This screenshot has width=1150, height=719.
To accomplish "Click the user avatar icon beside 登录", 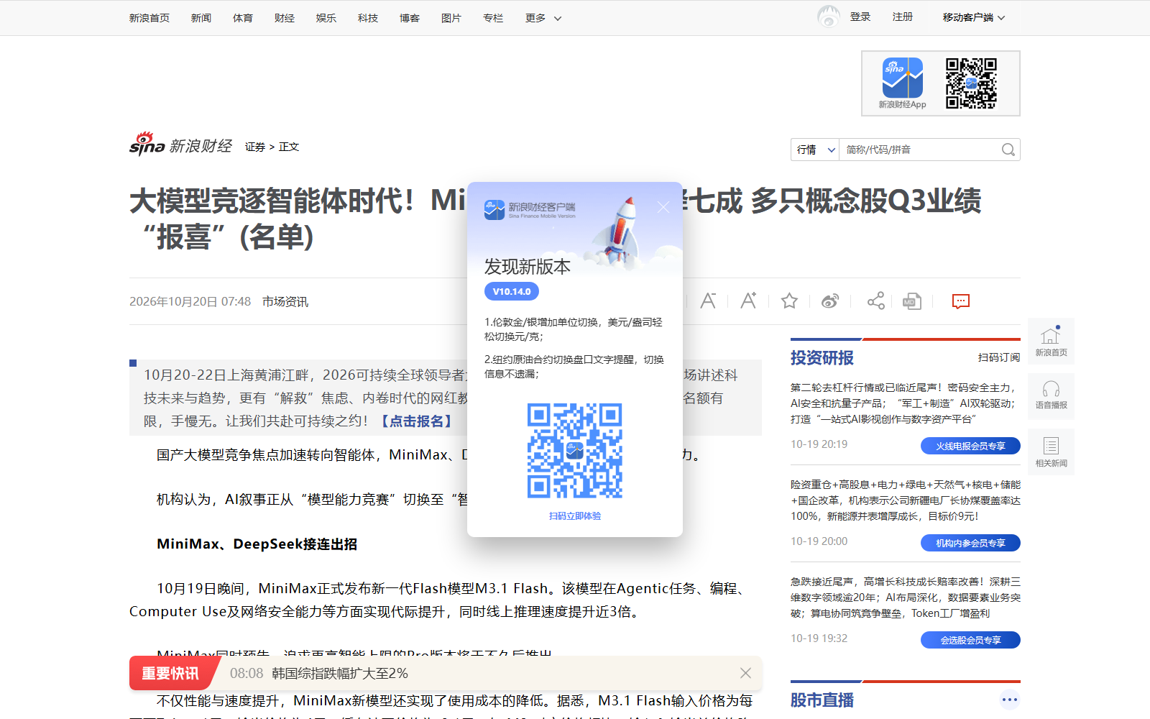I will (x=829, y=17).
